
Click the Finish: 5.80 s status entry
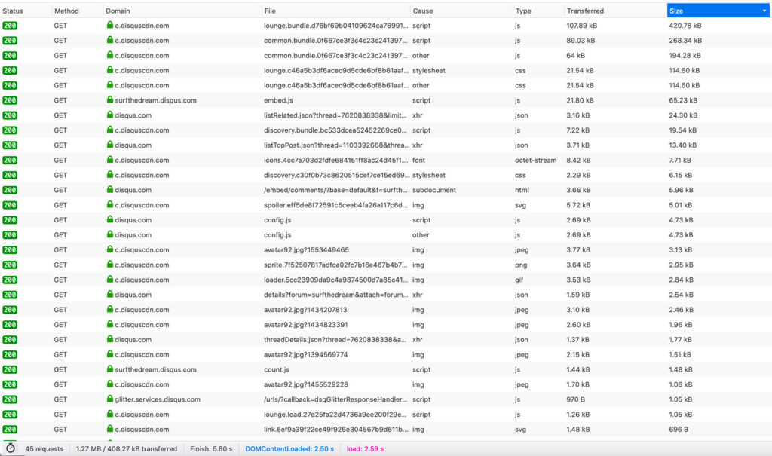point(211,449)
